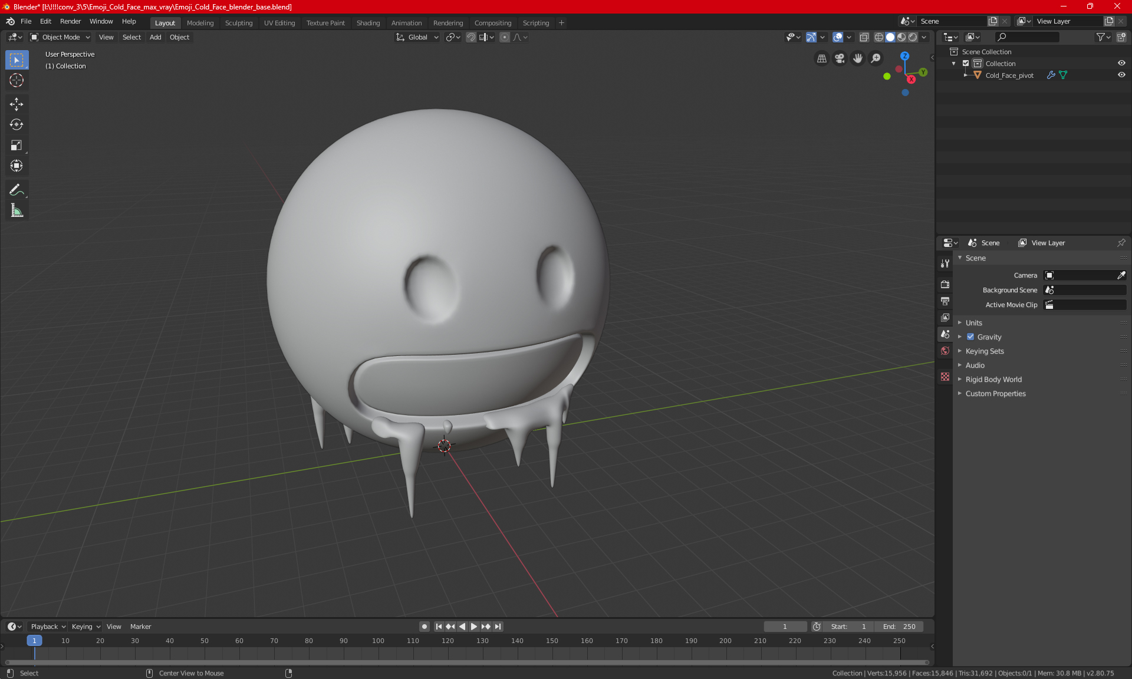Switch to orthographic grid view button

pos(821,58)
